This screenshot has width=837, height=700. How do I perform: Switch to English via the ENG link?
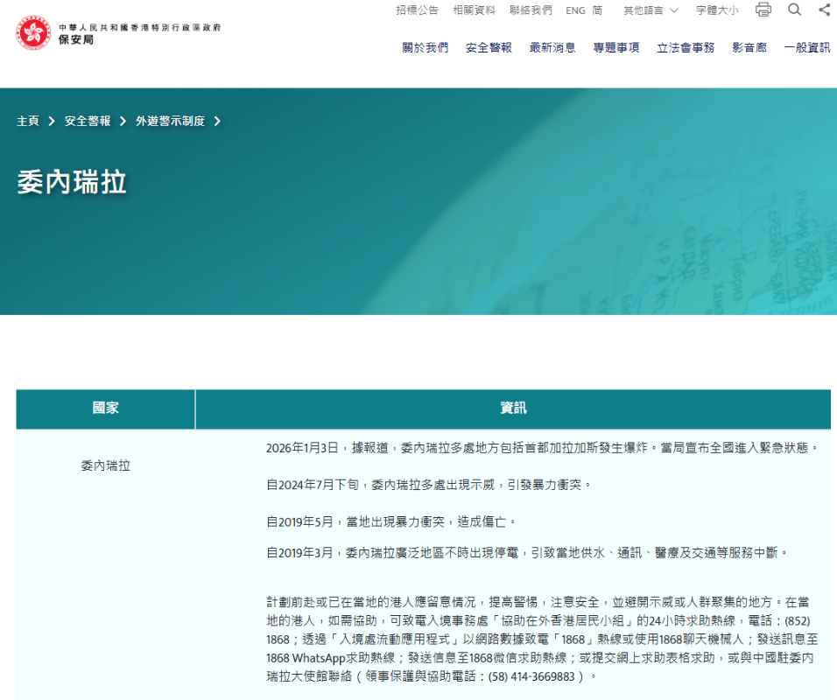(x=574, y=10)
